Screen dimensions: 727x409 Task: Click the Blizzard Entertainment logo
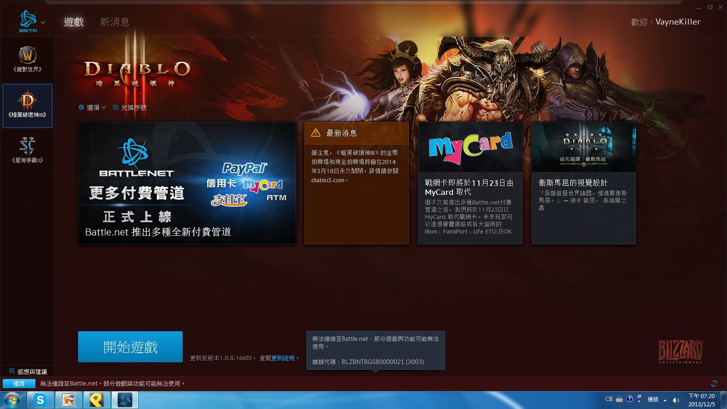pos(680,351)
